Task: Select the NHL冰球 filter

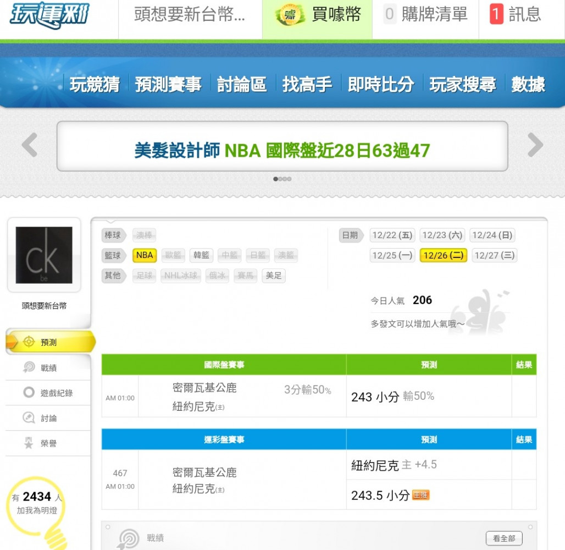Action: [180, 276]
